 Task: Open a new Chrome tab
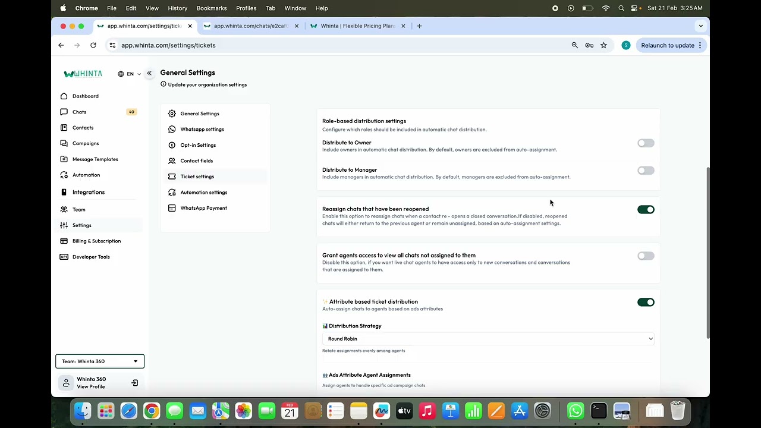(x=419, y=26)
